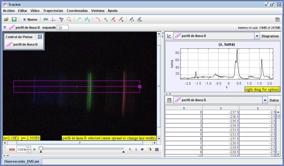Open table track dropdown next to Datos

pos(265,100)
